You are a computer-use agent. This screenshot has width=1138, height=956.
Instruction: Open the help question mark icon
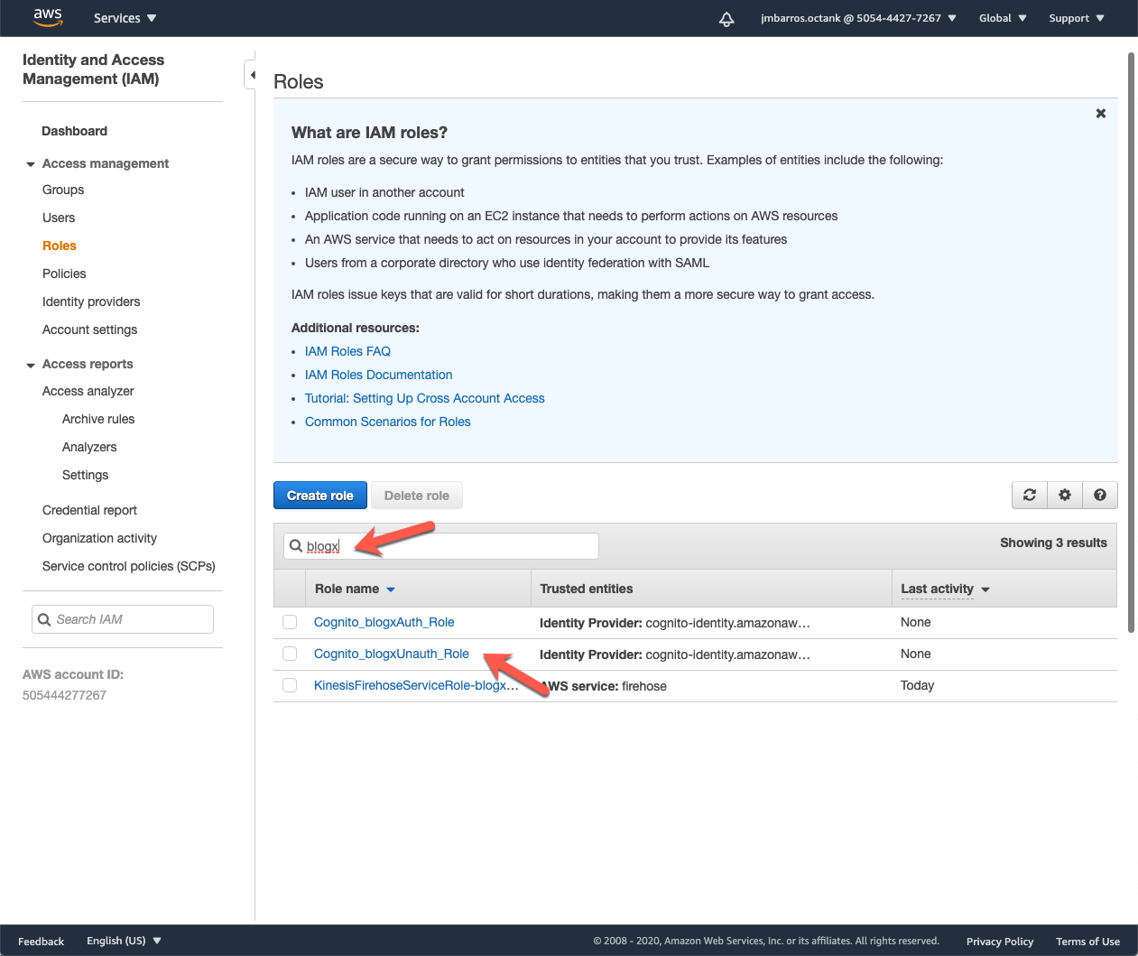coord(1100,495)
